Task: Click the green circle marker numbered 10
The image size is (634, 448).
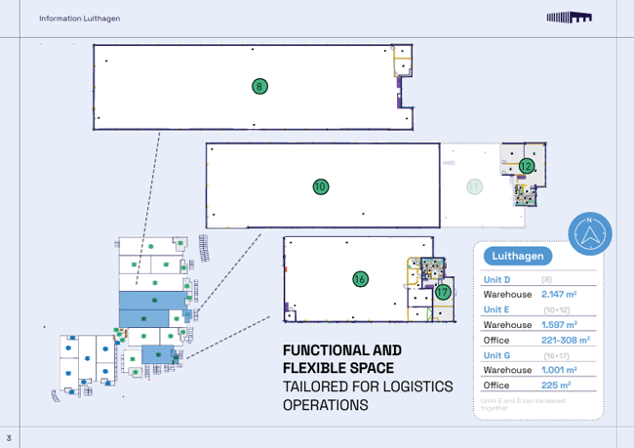Action: (321, 186)
